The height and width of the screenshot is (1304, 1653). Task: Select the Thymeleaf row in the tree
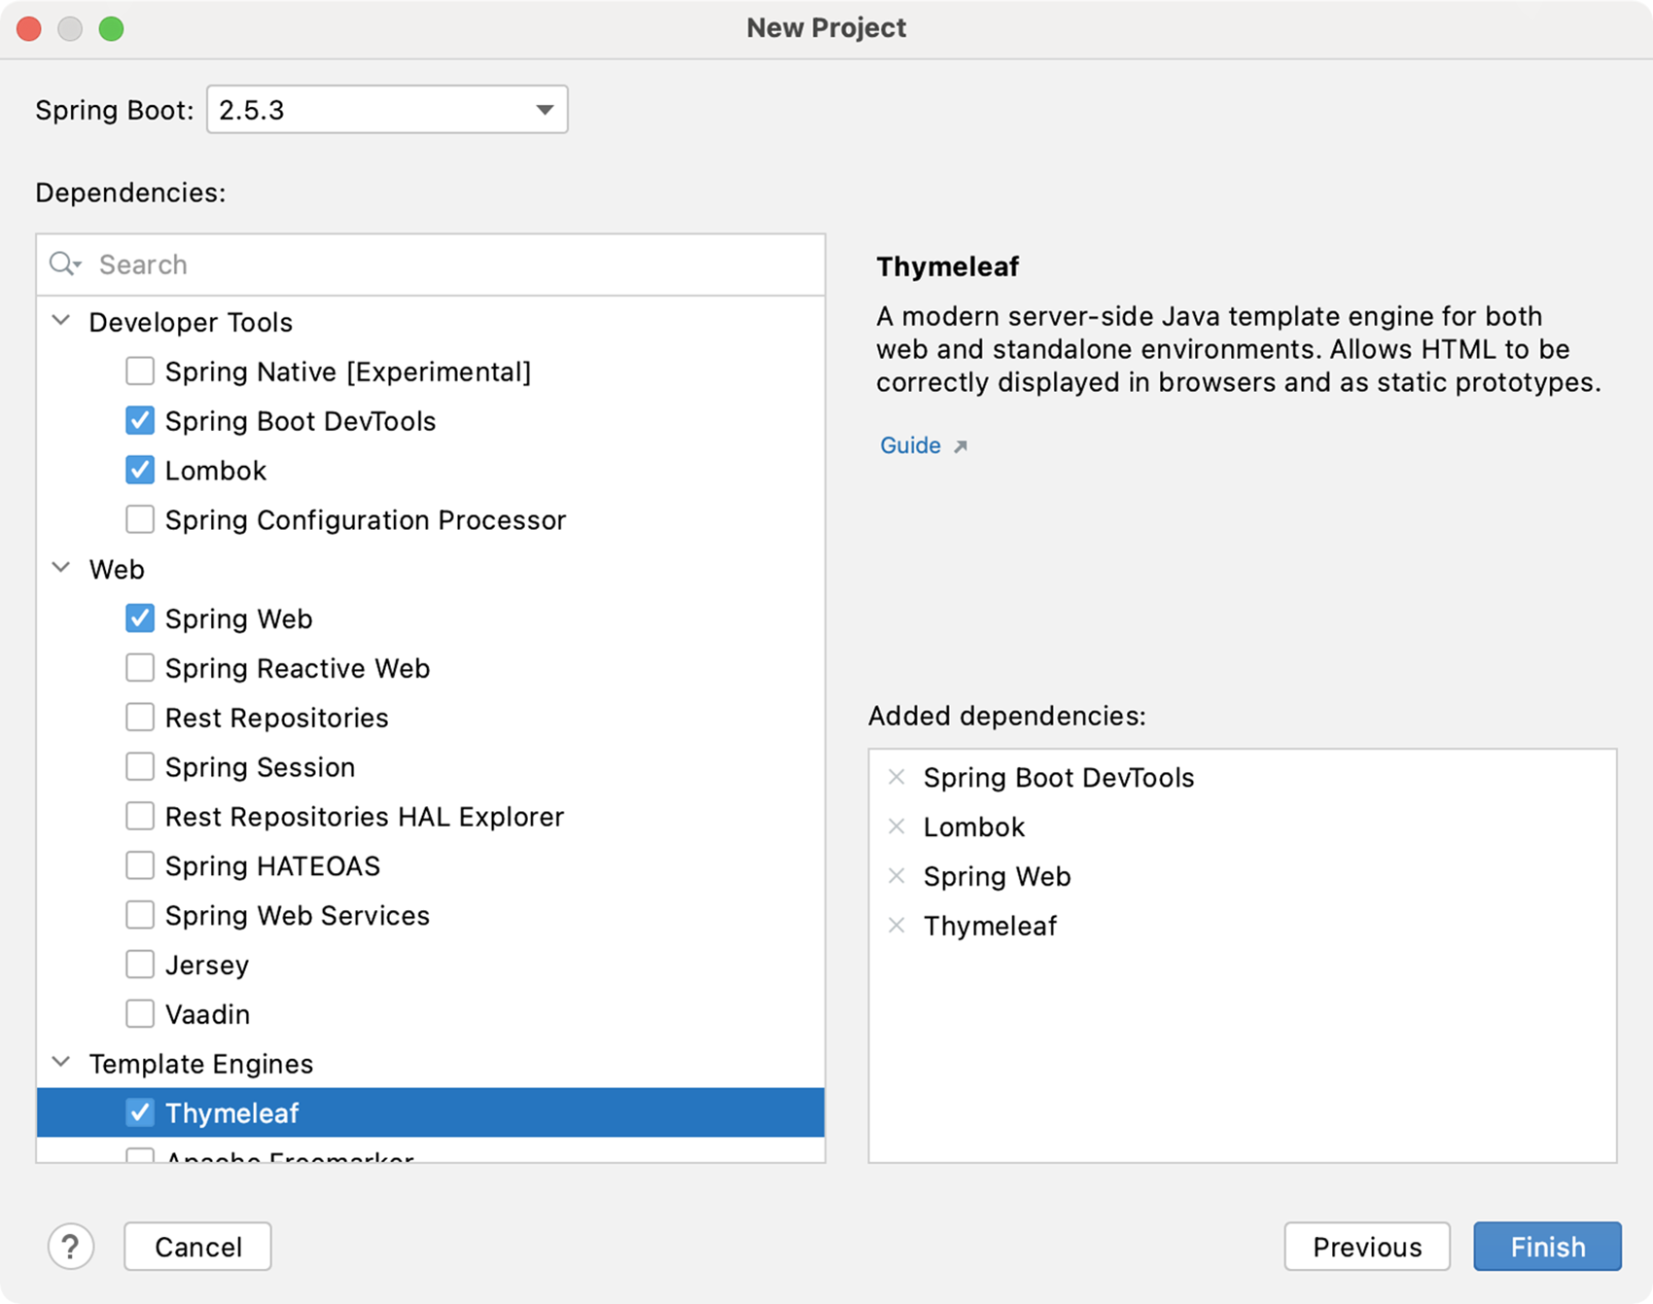tap(431, 1113)
